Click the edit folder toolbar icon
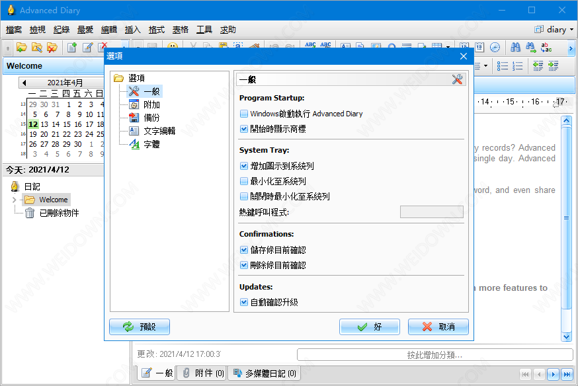Viewport: 578px width, 386px height. pos(37,47)
